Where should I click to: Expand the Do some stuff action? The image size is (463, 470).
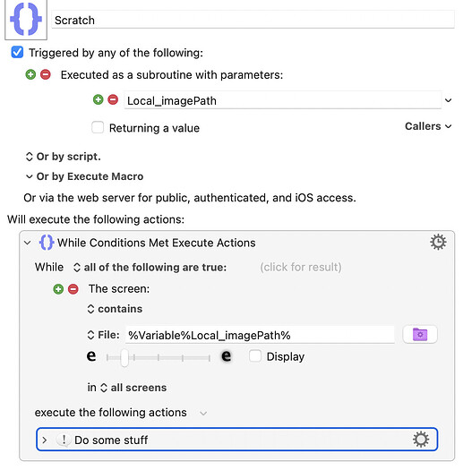[45, 440]
